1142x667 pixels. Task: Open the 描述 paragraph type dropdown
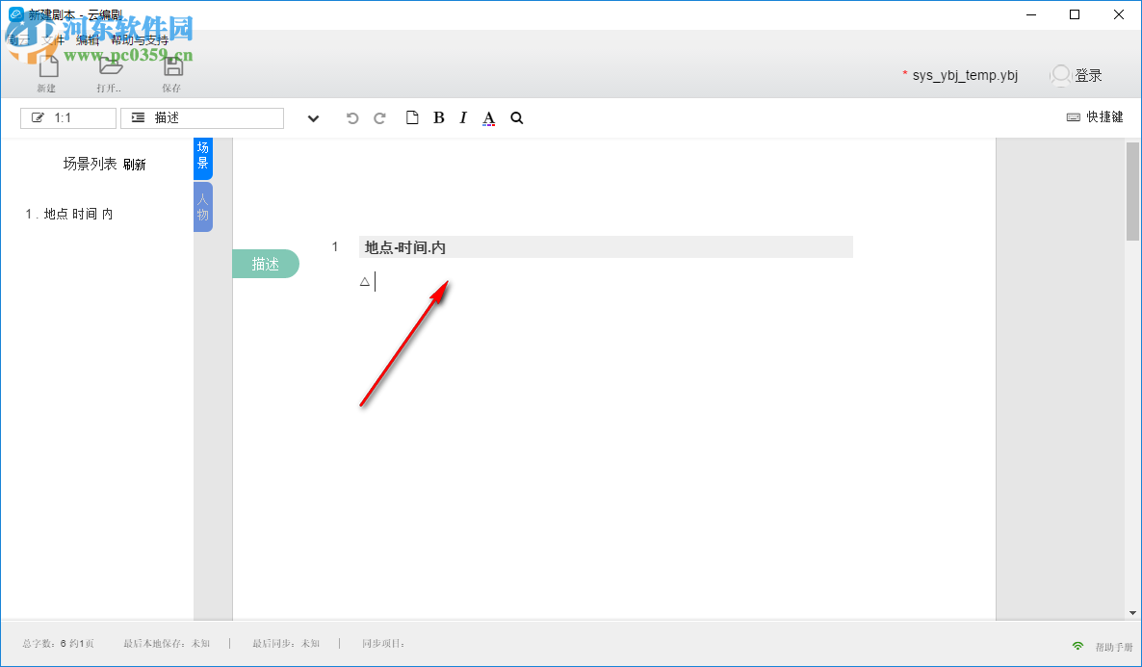(201, 117)
